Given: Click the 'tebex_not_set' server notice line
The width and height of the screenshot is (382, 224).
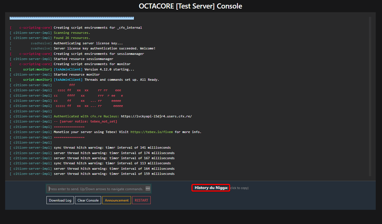Looking at the screenshot, I should click(x=85, y=121).
